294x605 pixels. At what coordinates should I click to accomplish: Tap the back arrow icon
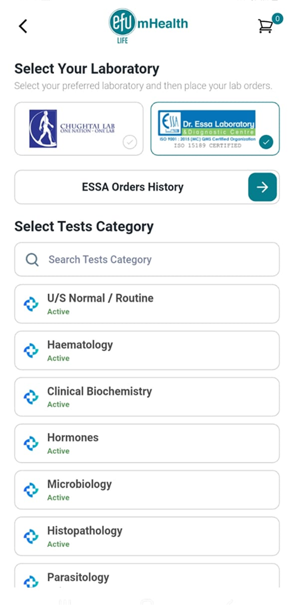click(x=23, y=26)
